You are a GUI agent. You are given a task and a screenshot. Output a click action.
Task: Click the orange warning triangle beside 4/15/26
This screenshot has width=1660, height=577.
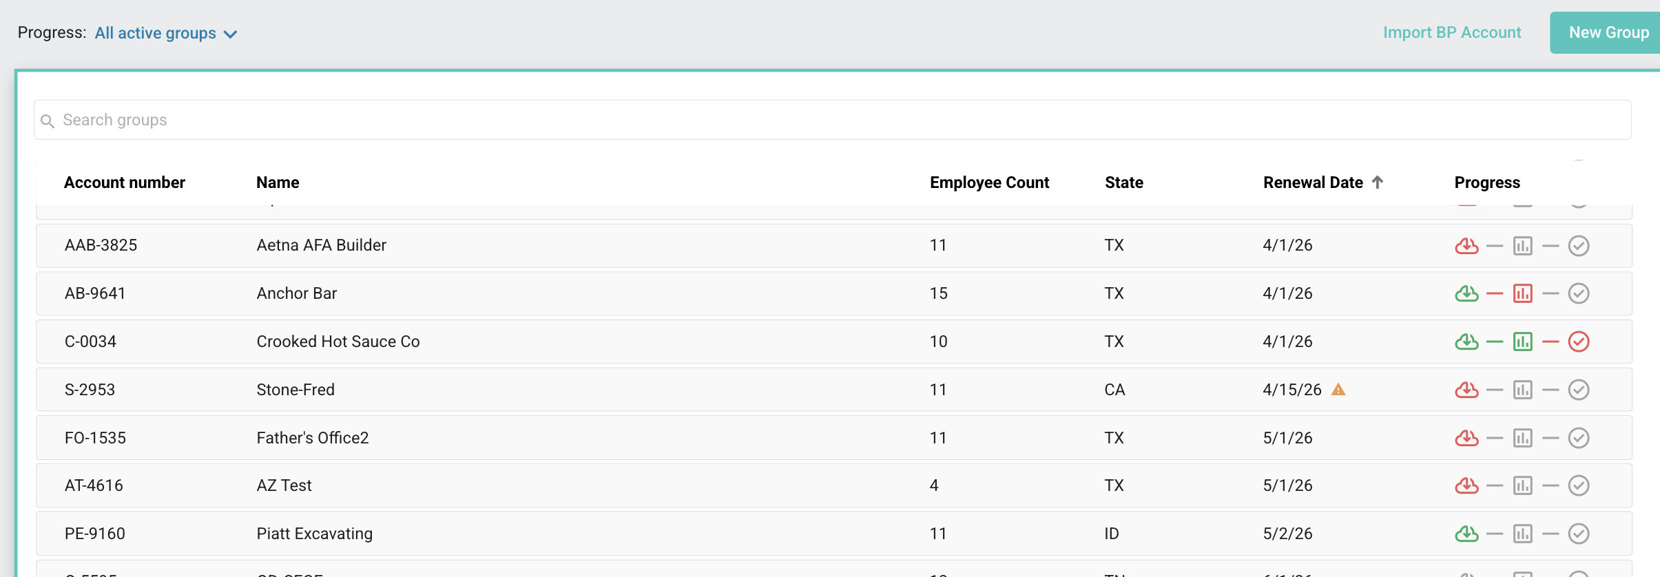pos(1338,390)
